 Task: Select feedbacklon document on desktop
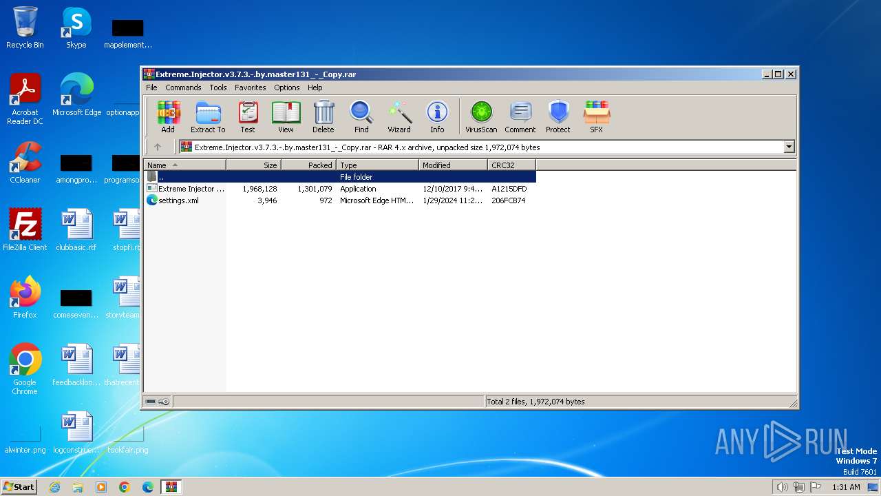point(76,365)
